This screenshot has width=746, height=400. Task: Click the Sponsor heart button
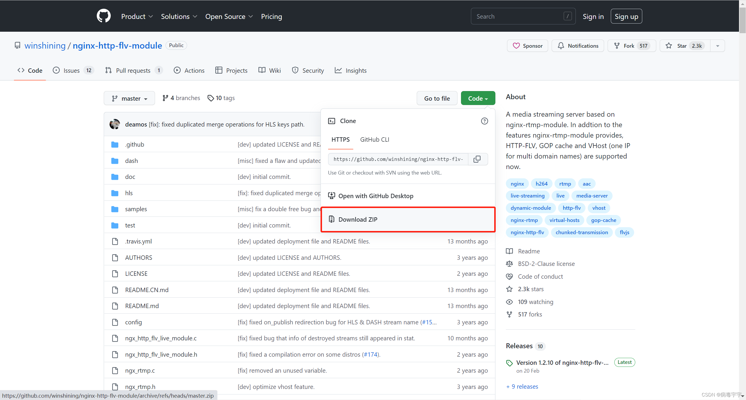click(x=527, y=46)
